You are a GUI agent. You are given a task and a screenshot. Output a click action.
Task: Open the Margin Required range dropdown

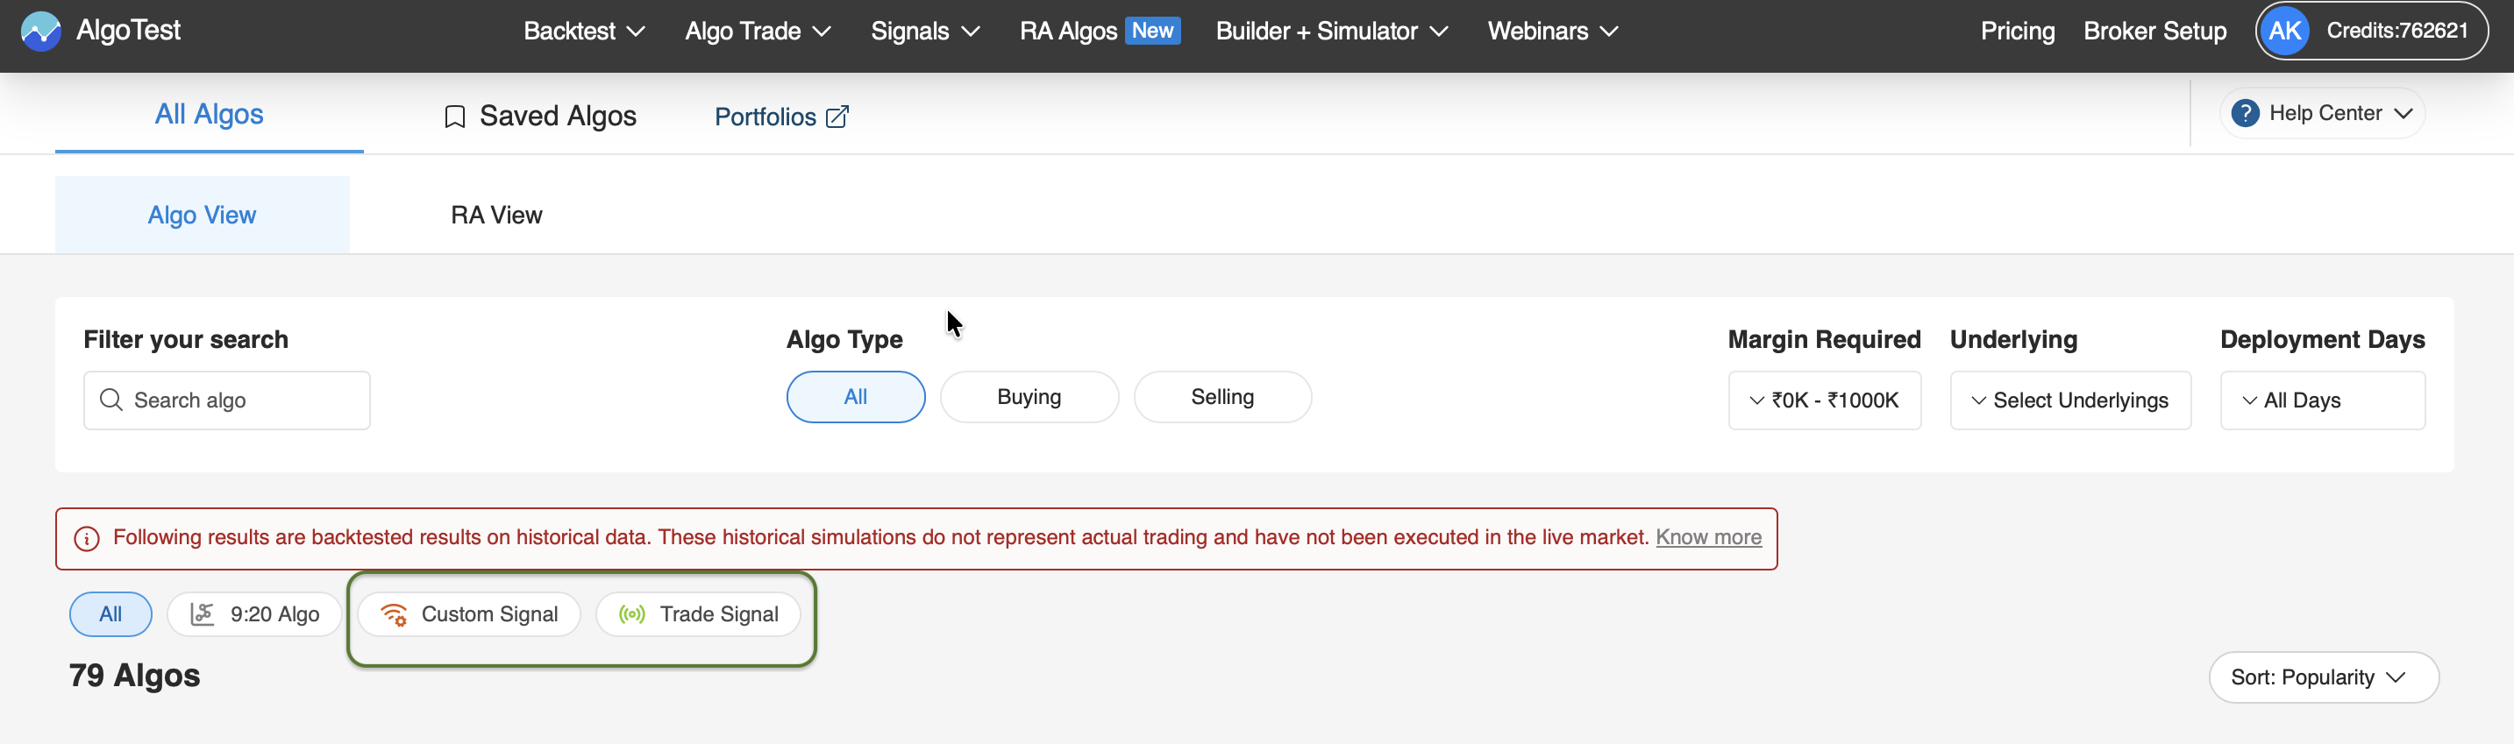[x=1824, y=400]
